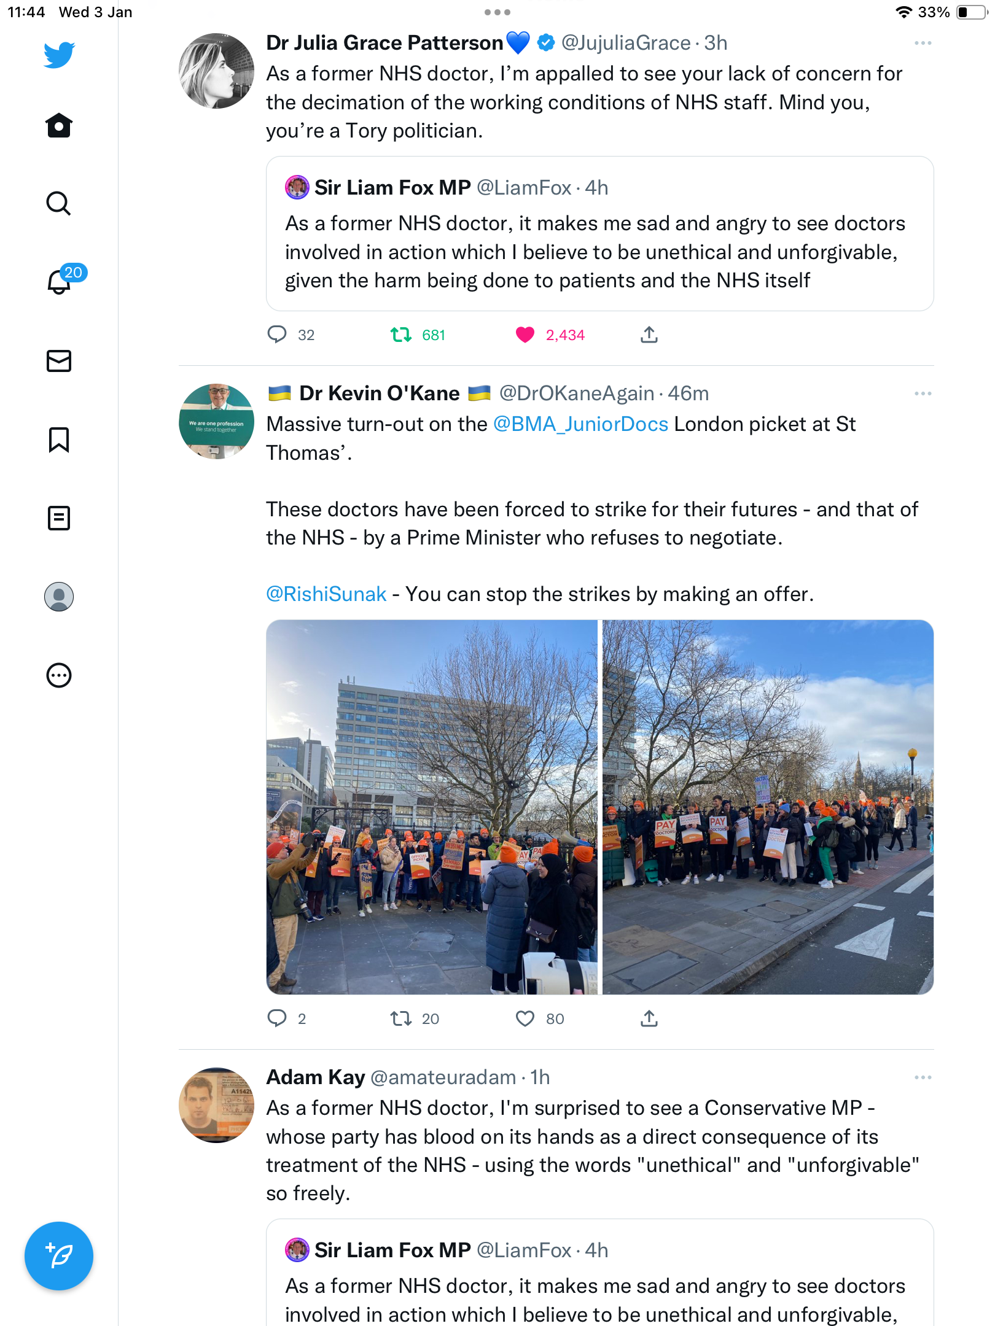Viewport: 995px width, 1326px height.
Task: Open more options on Julia Grace Patterson's tweet
Action: tap(923, 43)
